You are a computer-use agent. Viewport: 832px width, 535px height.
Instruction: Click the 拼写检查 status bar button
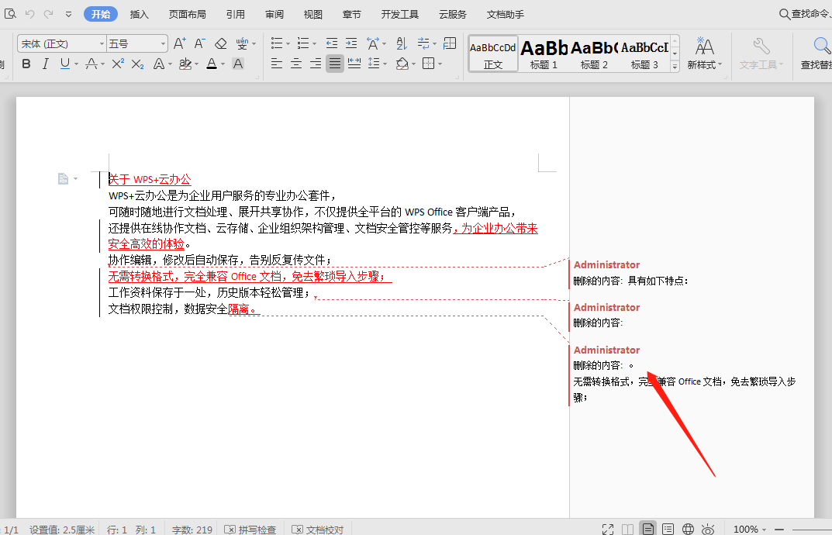pos(250,529)
